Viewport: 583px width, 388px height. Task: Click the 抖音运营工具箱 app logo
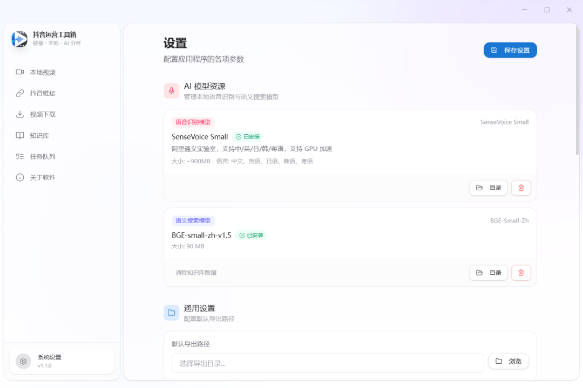tap(19, 39)
